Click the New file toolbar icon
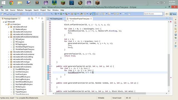 [2, 14]
